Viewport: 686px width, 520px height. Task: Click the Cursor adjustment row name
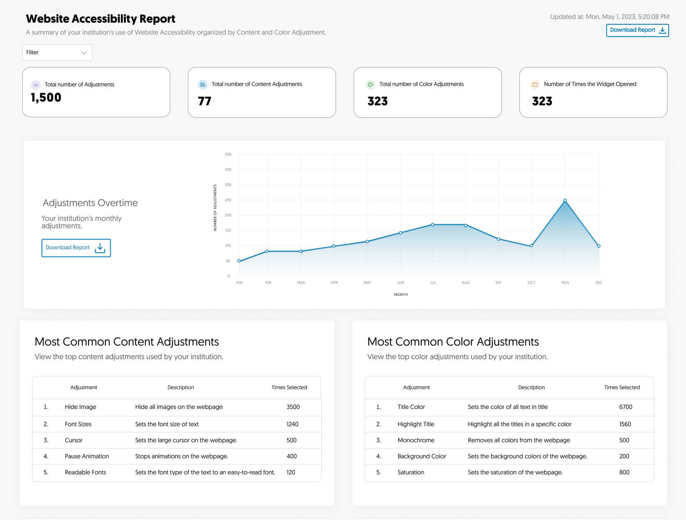tap(74, 440)
